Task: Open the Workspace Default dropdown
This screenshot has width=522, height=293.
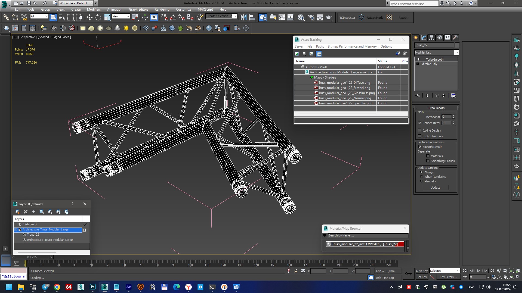Action: pos(92,3)
